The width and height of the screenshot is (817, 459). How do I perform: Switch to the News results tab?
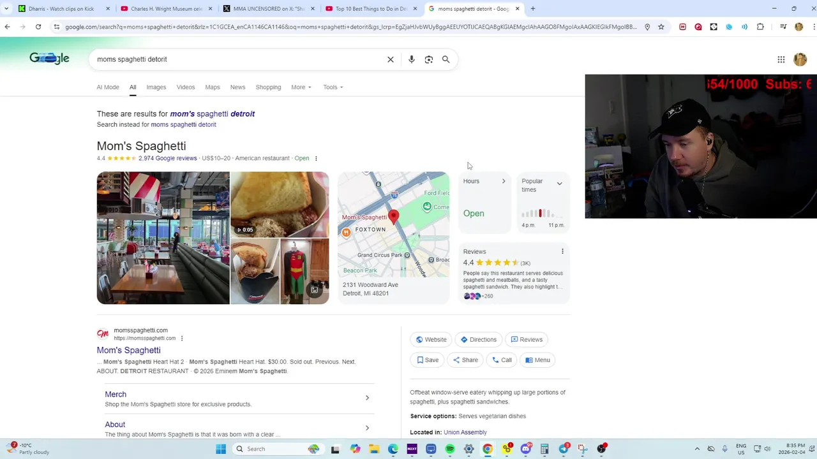[237, 87]
